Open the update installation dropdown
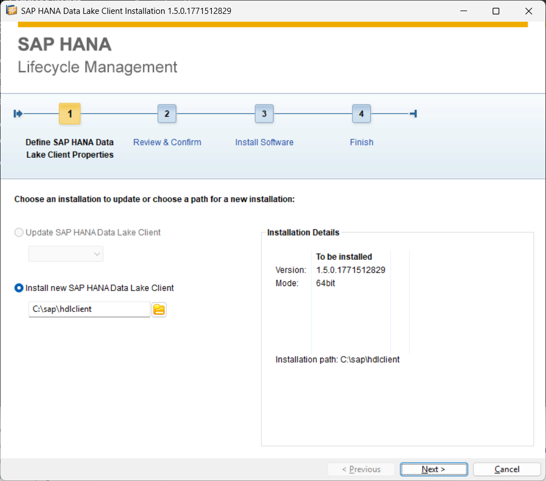The height and width of the screenshot is (481, 546). (x=66, y=254)
